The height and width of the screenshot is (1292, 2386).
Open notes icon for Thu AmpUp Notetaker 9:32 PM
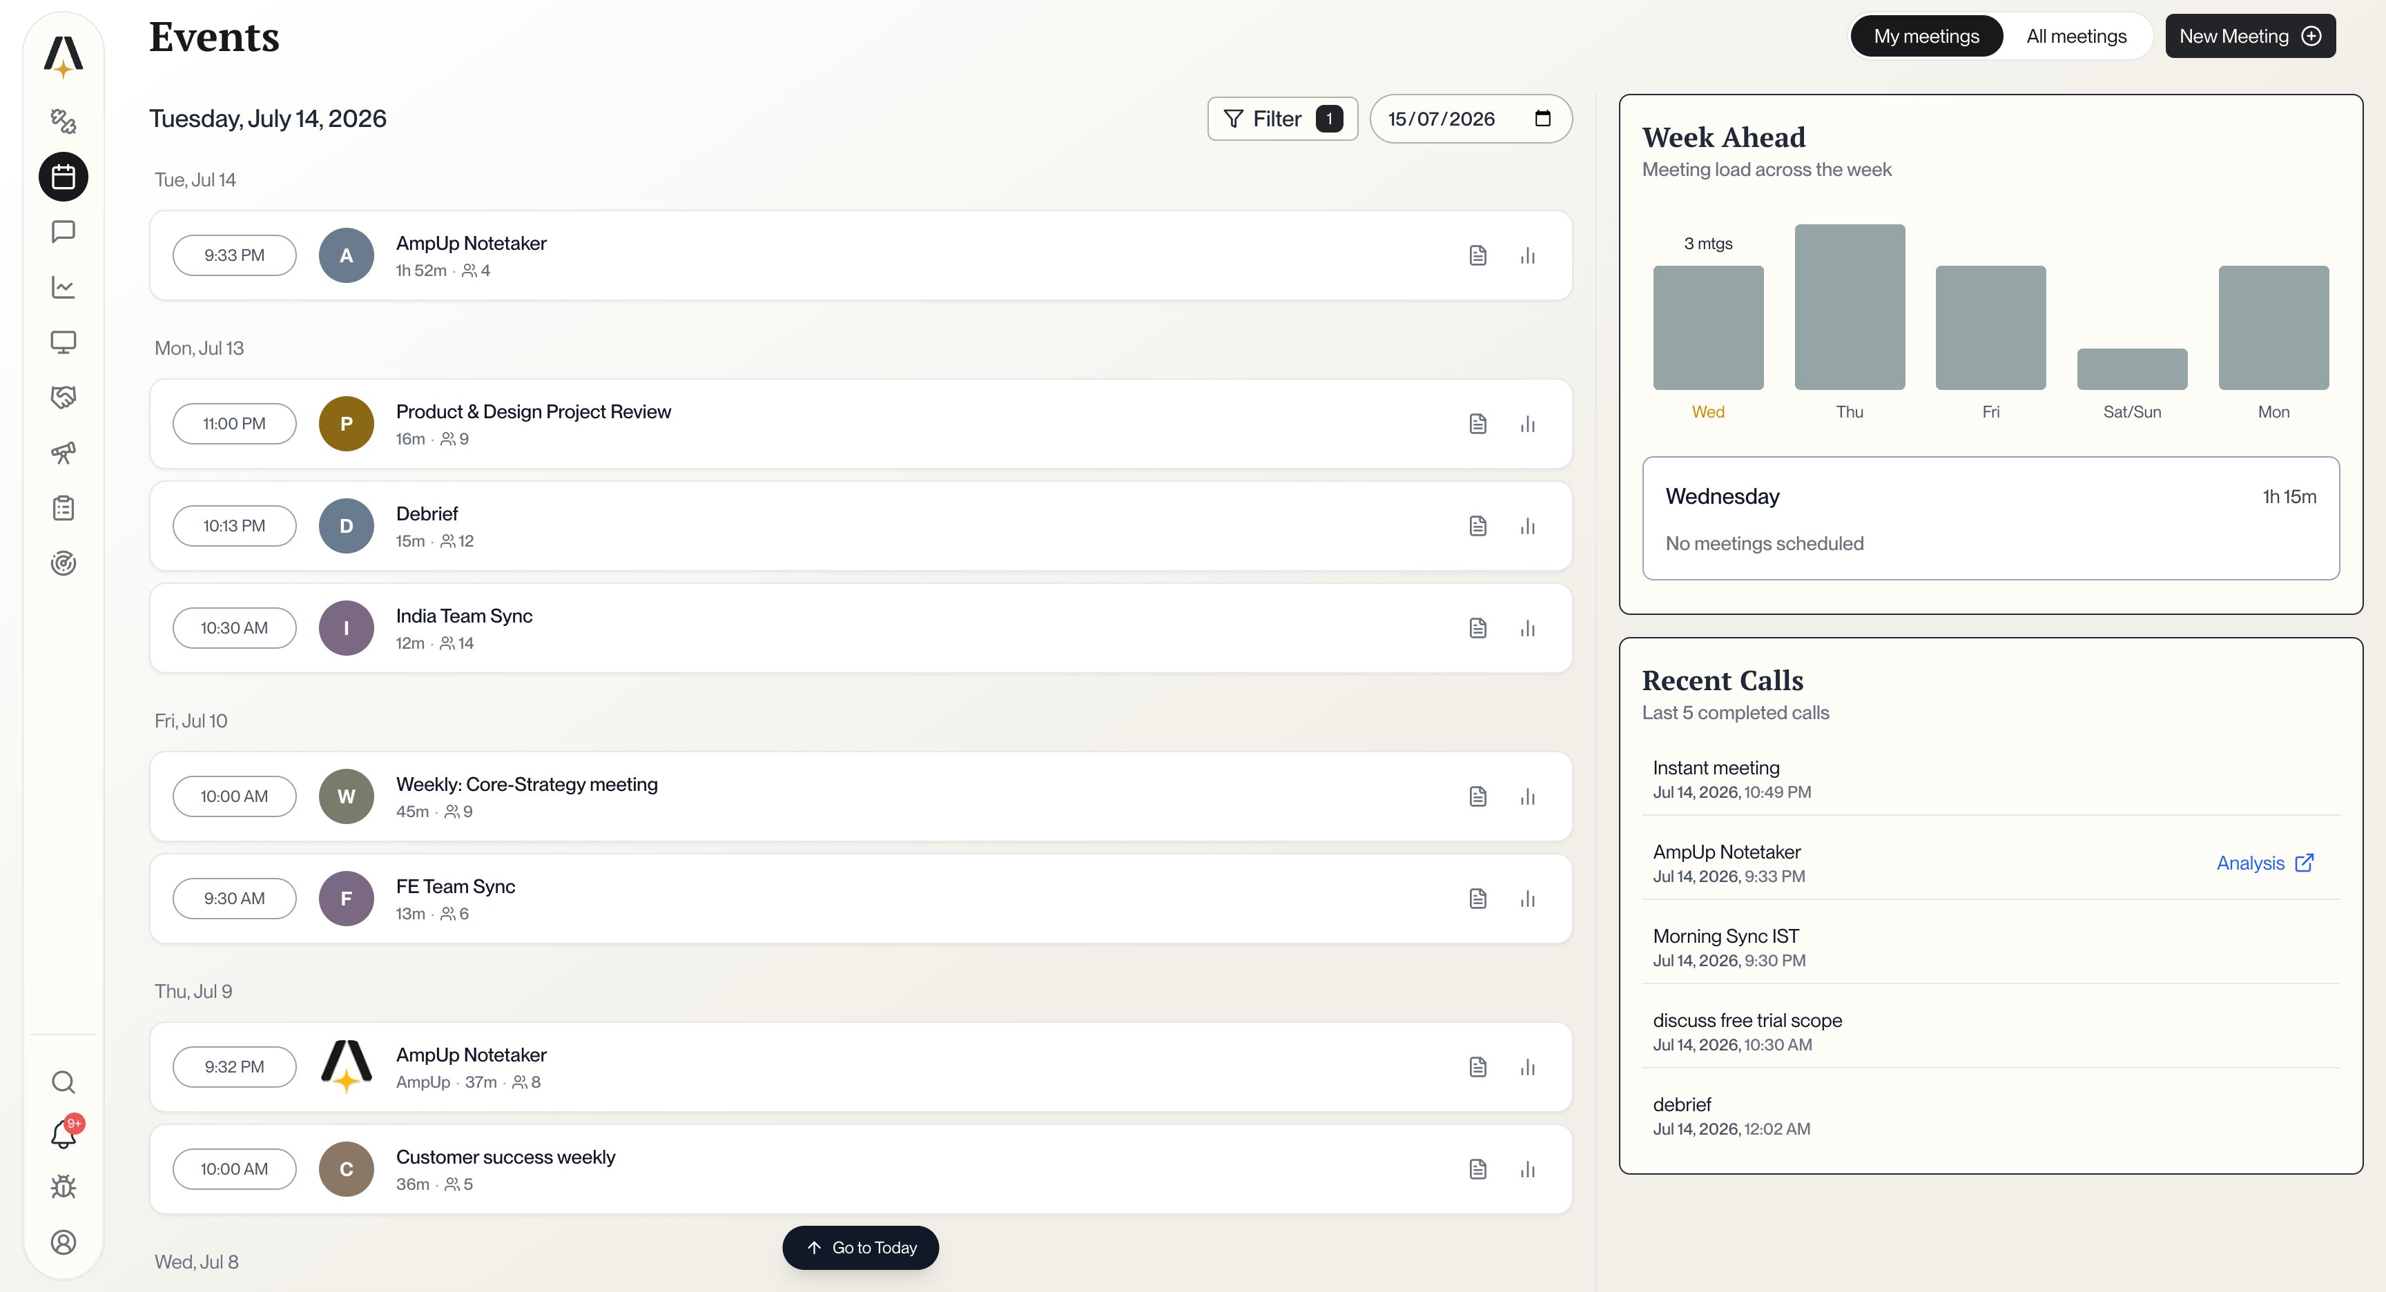click(1478, 1066)
